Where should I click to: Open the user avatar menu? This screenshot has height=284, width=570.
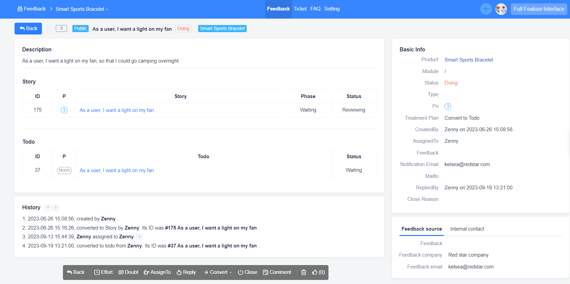pyautogui.click(x=501, y=9)
